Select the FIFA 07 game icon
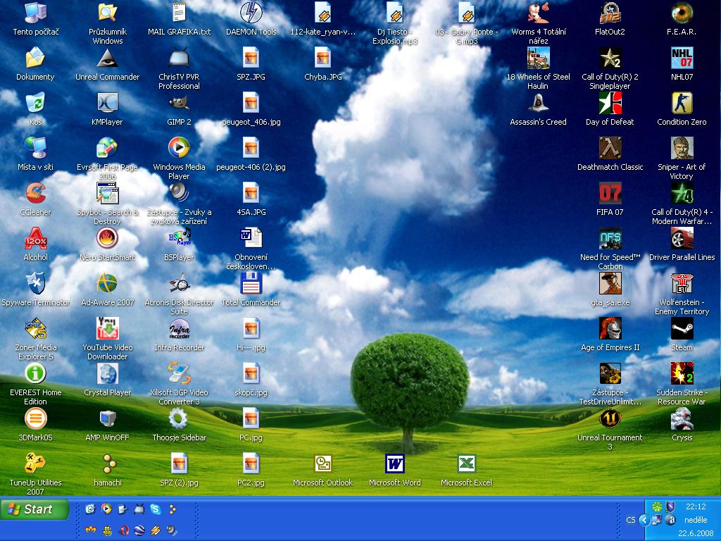 610,194
